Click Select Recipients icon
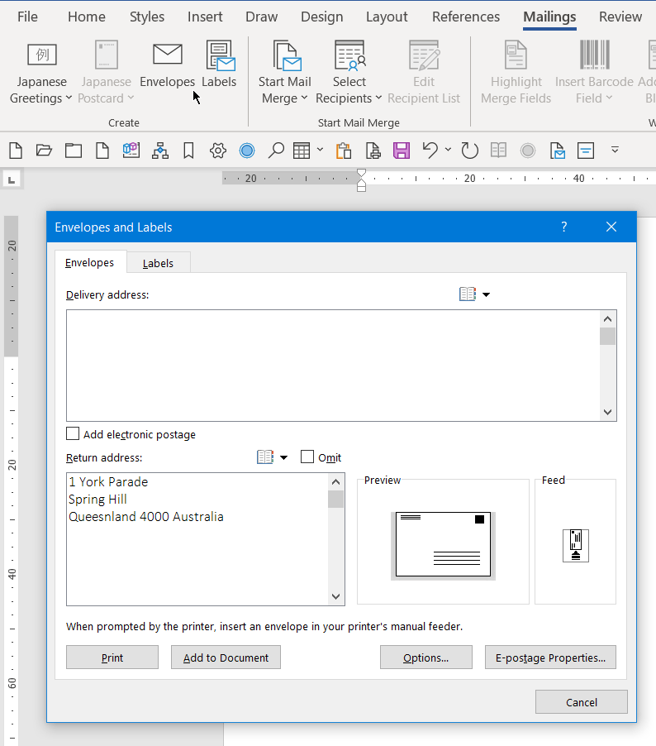The width and height of the screenshot is (656, 746). (349, 55)
